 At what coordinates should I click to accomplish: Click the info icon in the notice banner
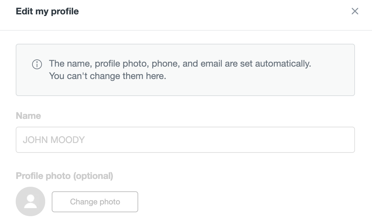37,64
